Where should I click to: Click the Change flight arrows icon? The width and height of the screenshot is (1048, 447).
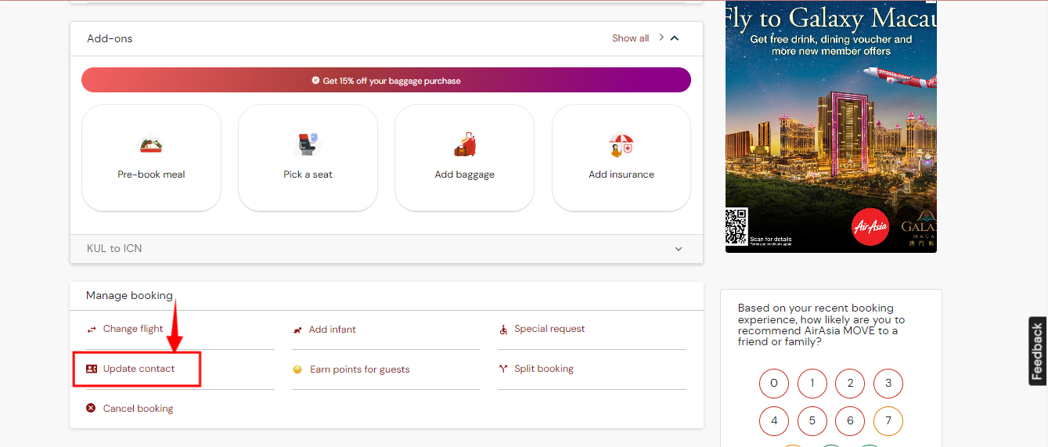(x=92, y=330)
